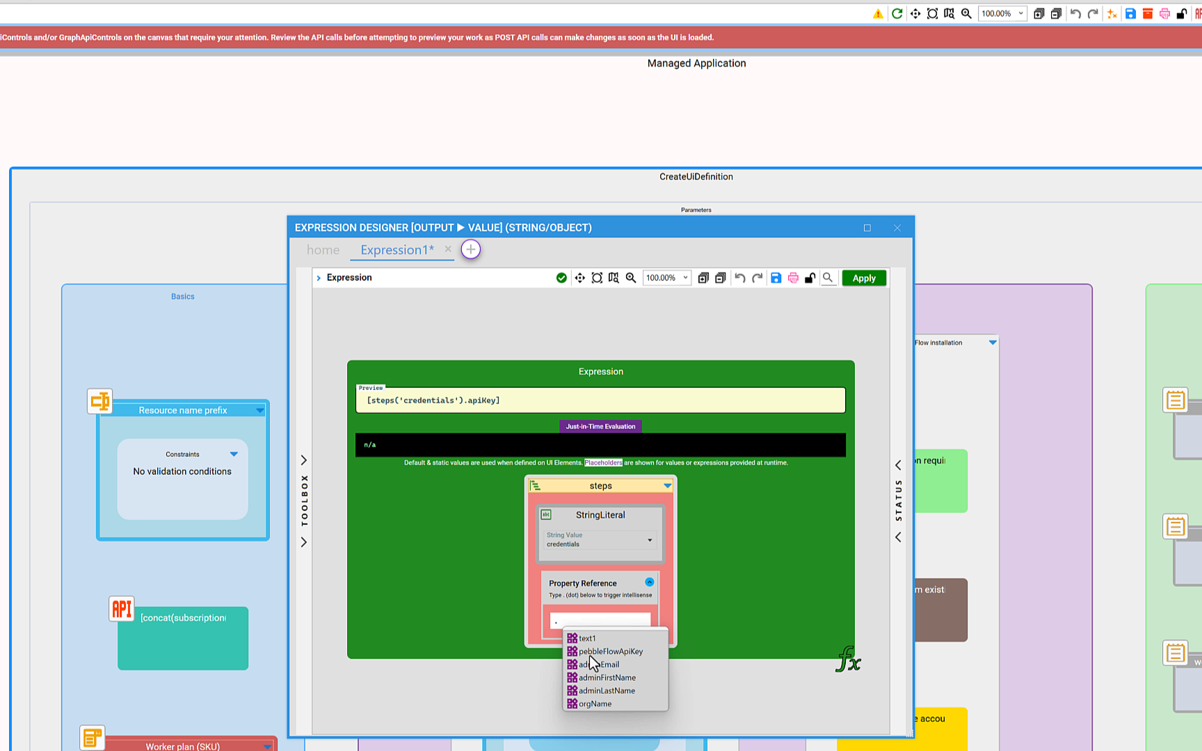
Task: Click the yellow warning triangle icon
Action: [878, 14]
